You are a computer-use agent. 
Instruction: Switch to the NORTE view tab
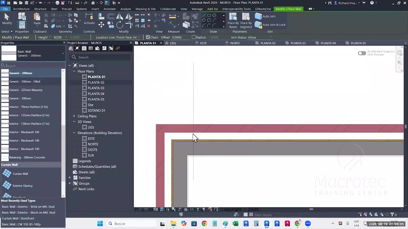tap(235, 43)
